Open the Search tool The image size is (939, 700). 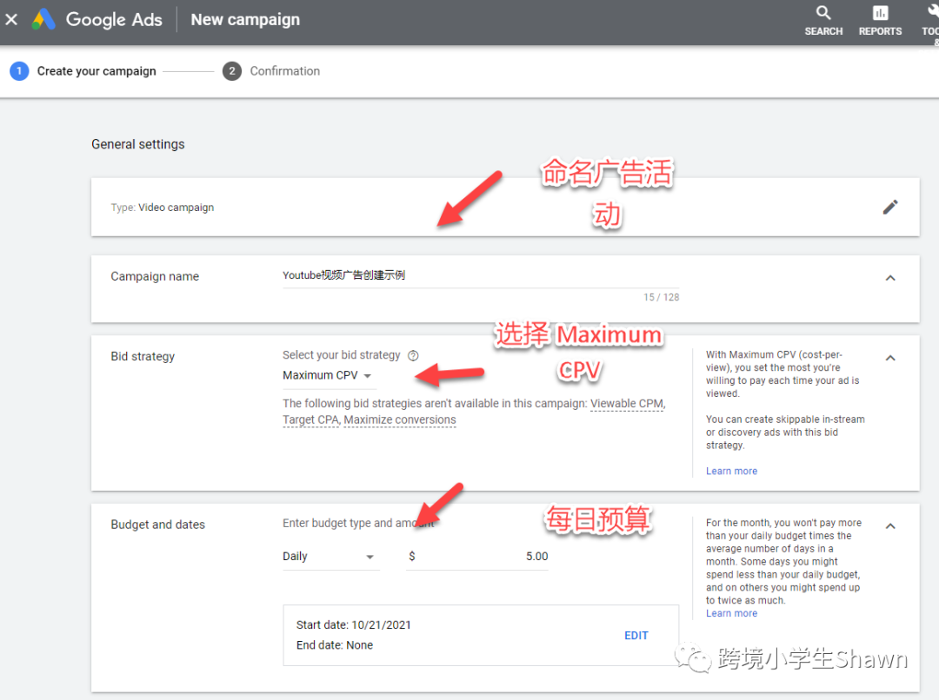pos(823,21)
